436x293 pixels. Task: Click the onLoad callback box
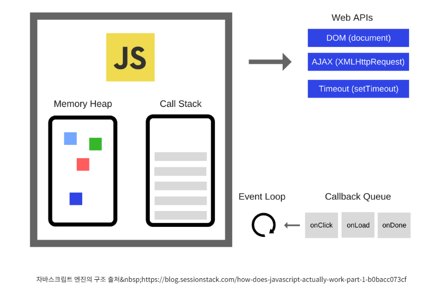358,225
